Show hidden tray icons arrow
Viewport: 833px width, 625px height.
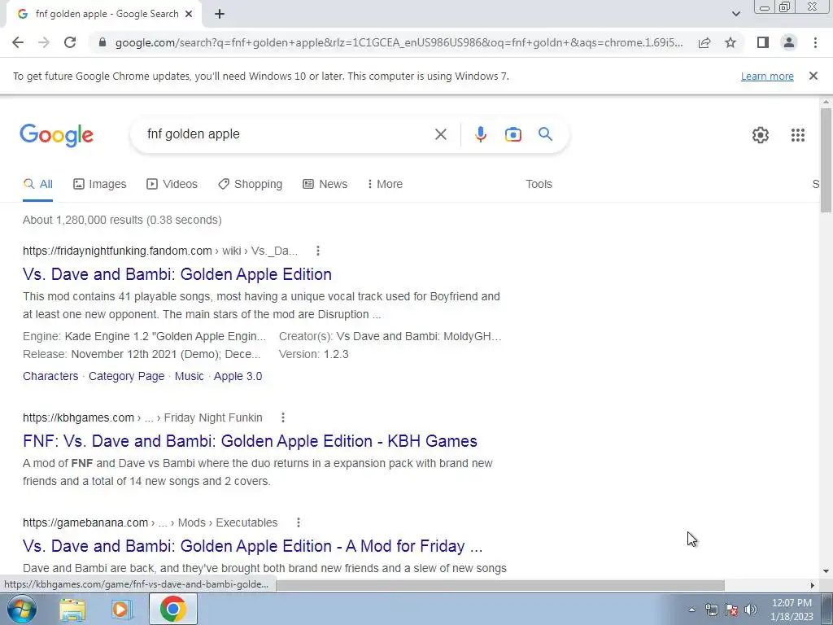point(691,610)
